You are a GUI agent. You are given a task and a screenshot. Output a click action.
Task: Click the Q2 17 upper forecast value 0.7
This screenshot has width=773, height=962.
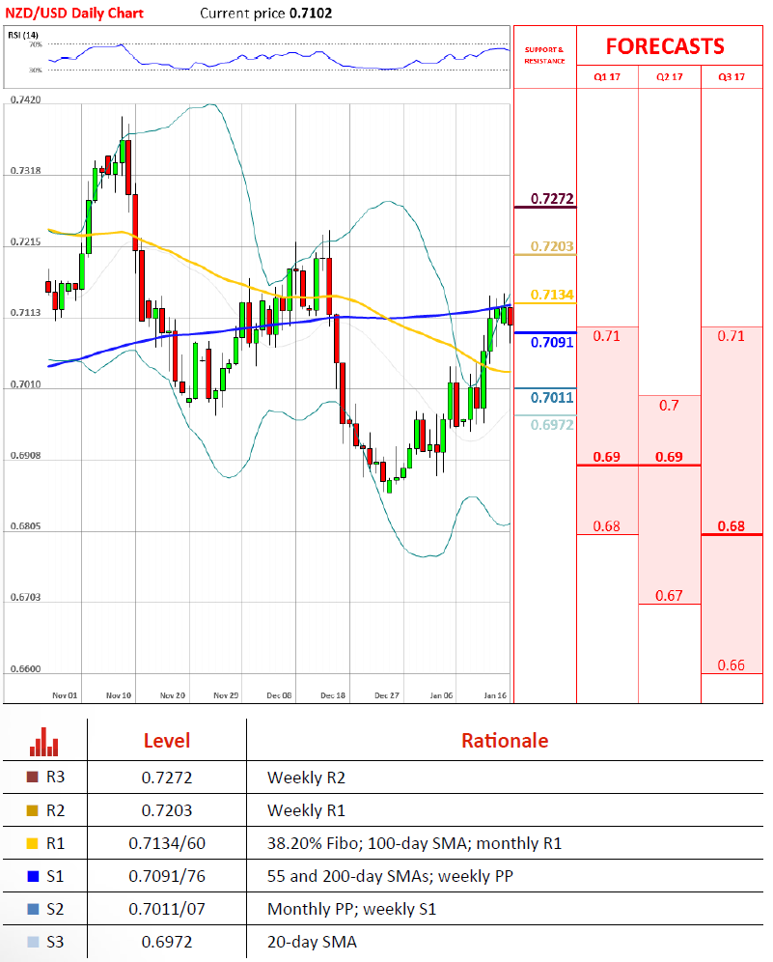pos(669,406)
